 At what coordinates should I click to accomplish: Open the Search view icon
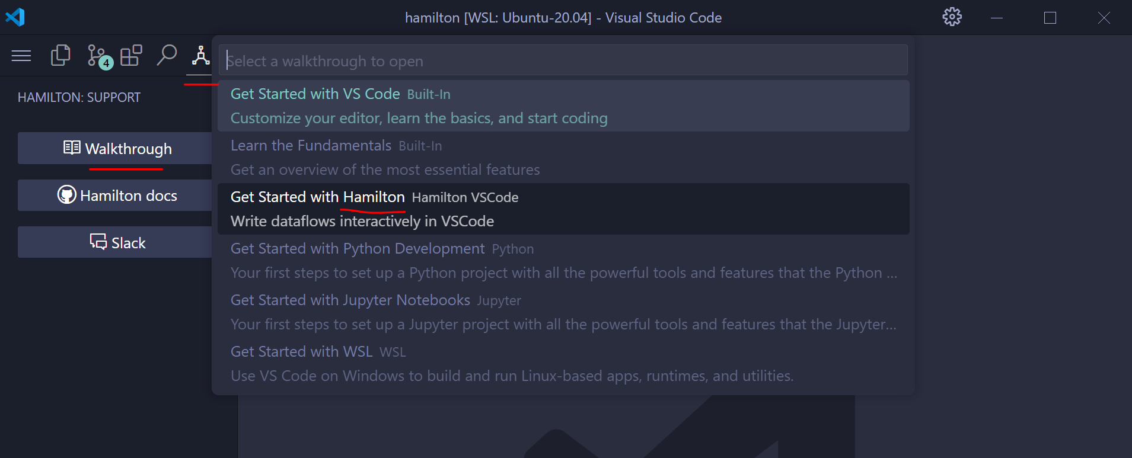pyautogui.click(x=167, y=56)
